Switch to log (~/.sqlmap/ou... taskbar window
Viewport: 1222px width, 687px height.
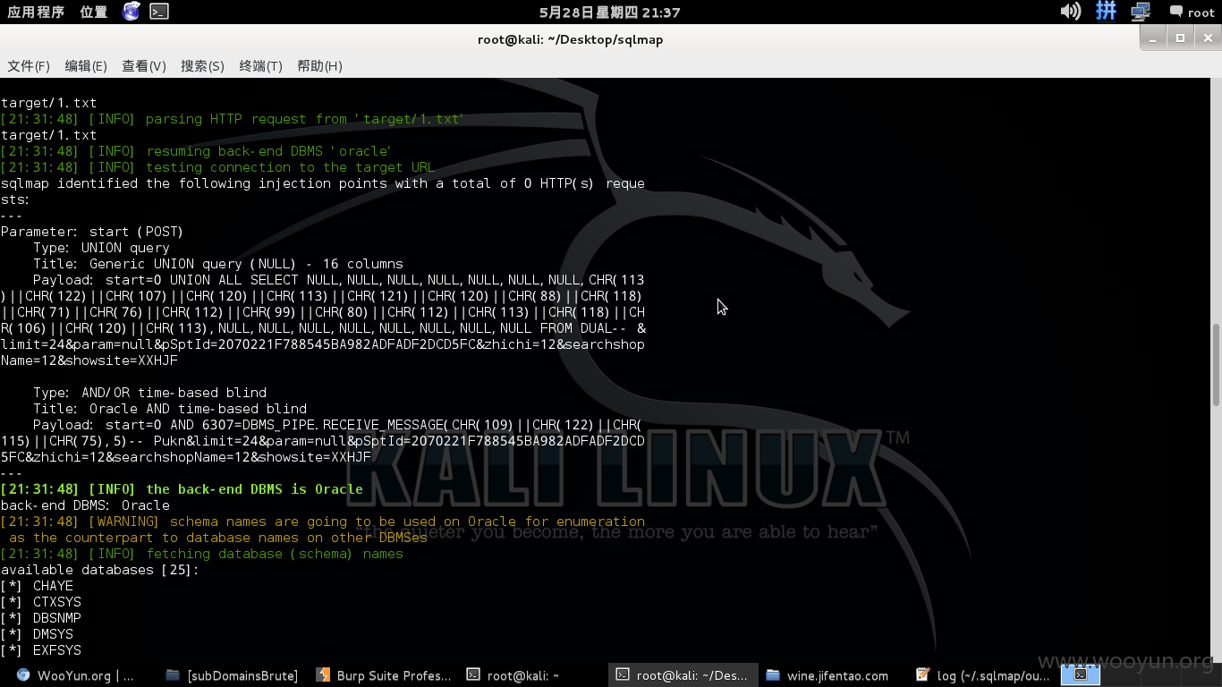pos(982,675)
